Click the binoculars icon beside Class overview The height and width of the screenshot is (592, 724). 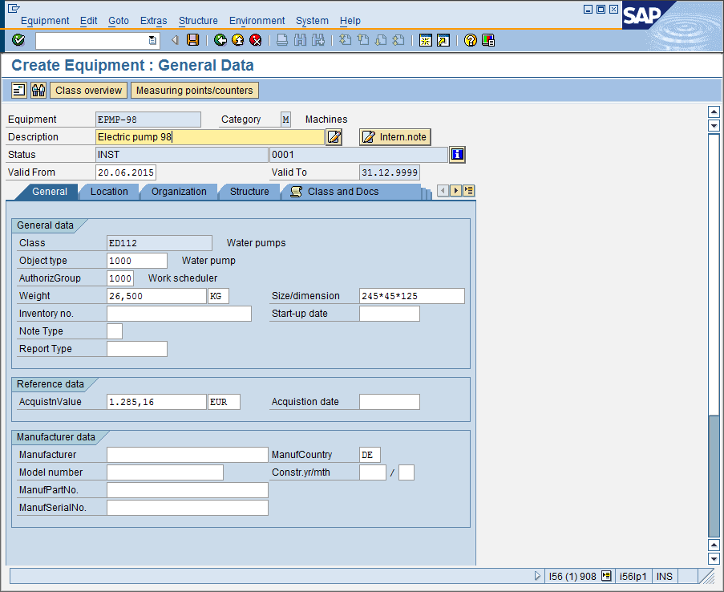[38, 90]
